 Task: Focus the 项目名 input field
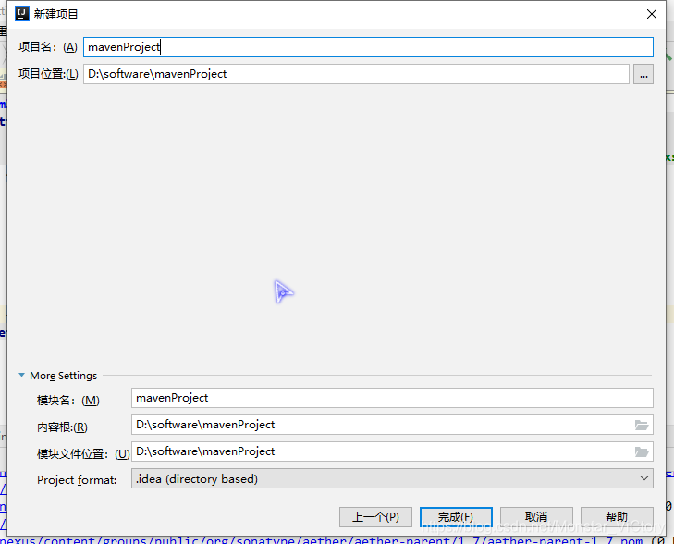[368, 47]
